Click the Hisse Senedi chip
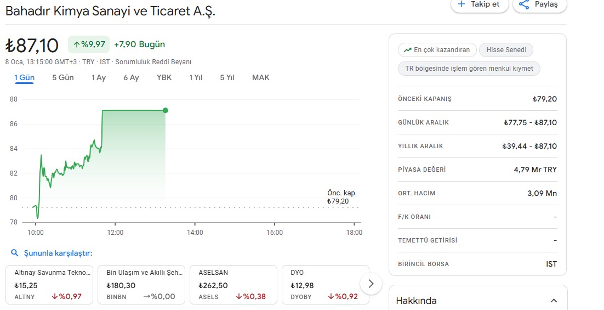Image resolution: width=604 pixels, height=310 pixels. [x=506, y=50]
